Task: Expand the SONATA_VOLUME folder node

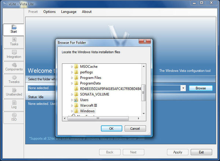Action: [x=72, y=94]
